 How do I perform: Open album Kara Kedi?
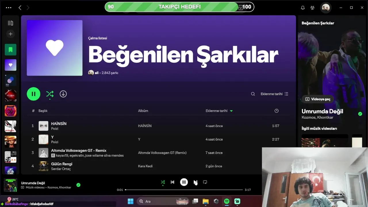click(145, 166)
